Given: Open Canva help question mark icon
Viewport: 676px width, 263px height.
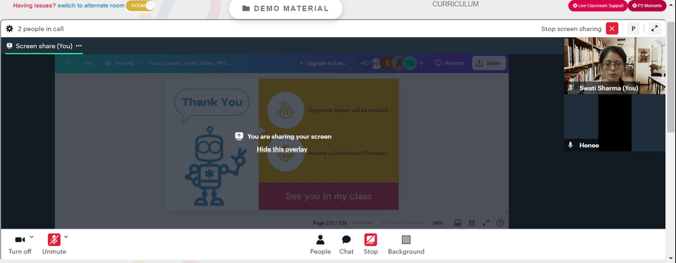Looking at the screenshot, I should pyautogui.click(x=500, y=223).
